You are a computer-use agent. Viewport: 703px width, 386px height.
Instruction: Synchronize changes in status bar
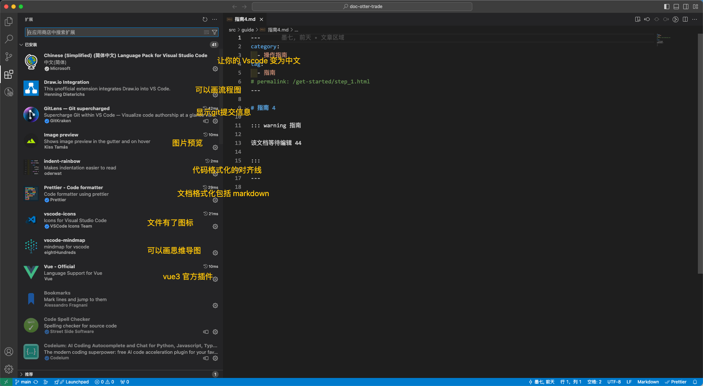[x=36, y=382]
